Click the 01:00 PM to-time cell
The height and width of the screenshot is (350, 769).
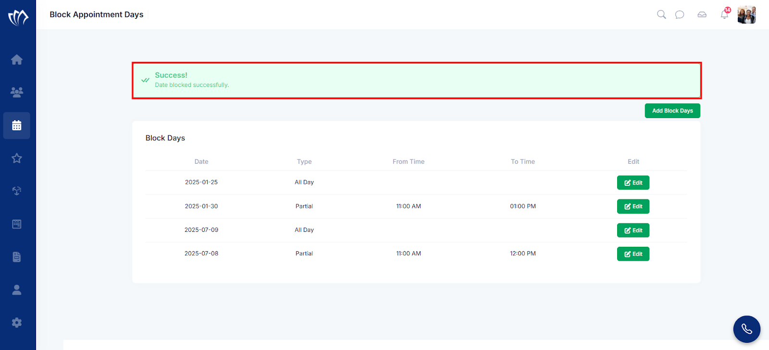point(523,206)
